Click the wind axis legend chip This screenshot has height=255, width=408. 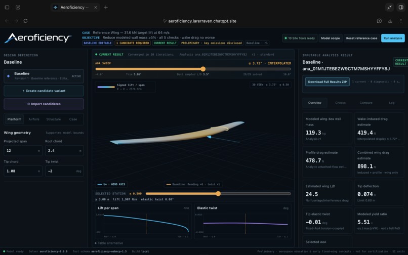111,184
